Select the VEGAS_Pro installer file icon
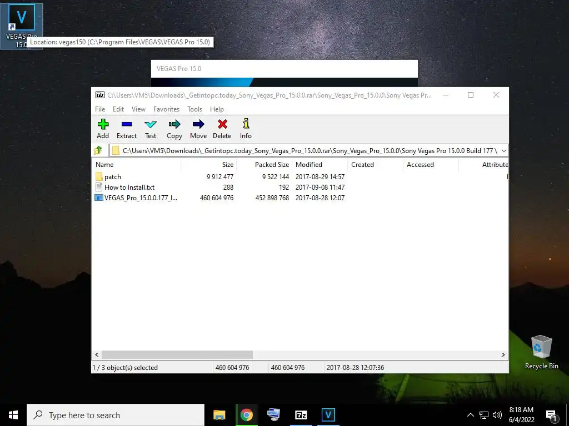 click(99, 198)
